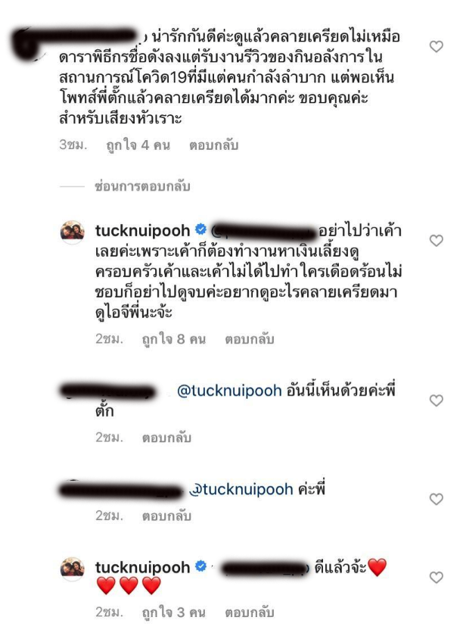
Task: Collapse replies with ซ่อนการตอบกลับ
Action: 142,186
